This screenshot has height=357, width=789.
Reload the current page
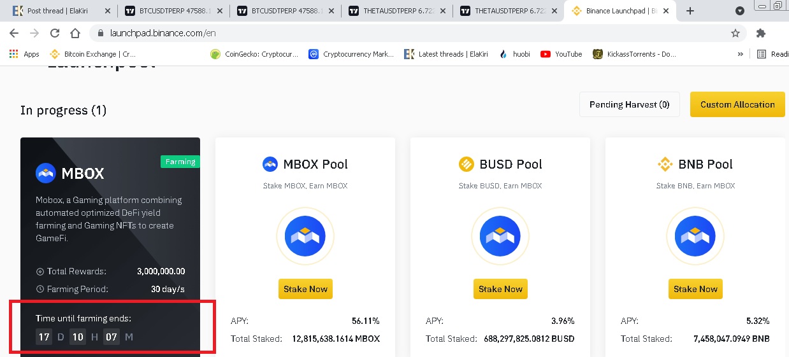point(55,33)
